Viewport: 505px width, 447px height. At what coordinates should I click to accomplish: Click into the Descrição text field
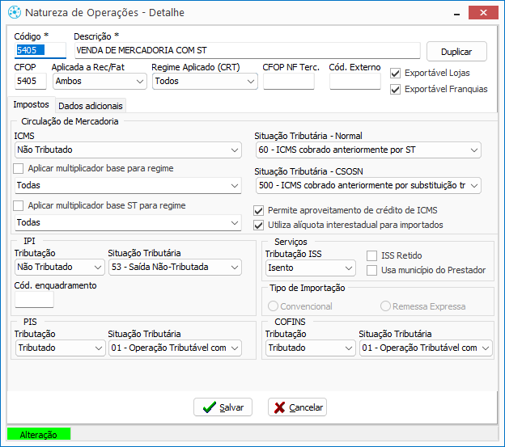[x=248, y=50]
